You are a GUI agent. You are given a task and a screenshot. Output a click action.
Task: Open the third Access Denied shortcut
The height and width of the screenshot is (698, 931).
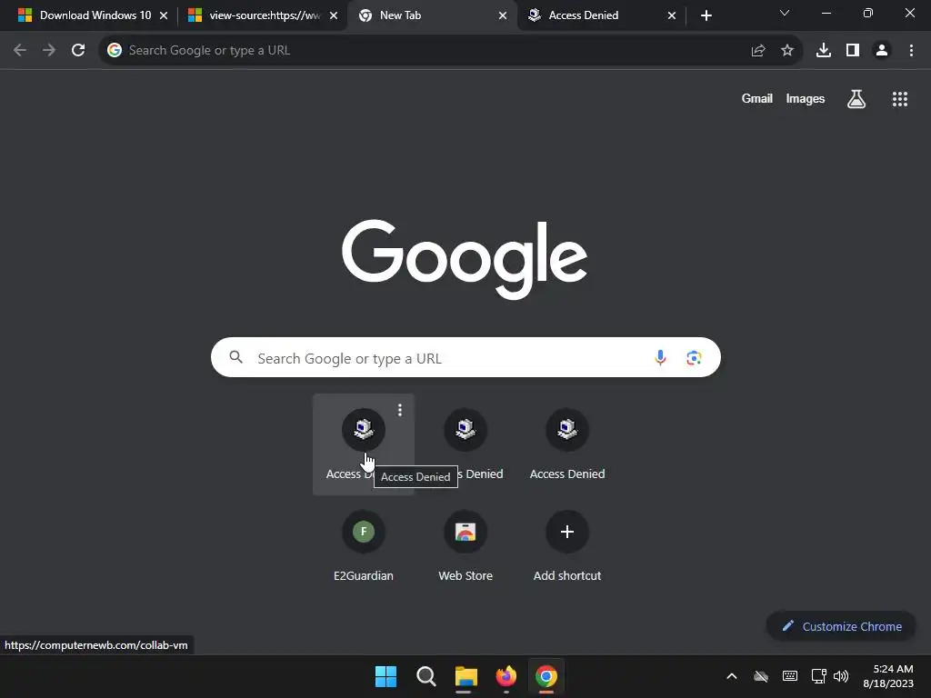click(567, 444)
